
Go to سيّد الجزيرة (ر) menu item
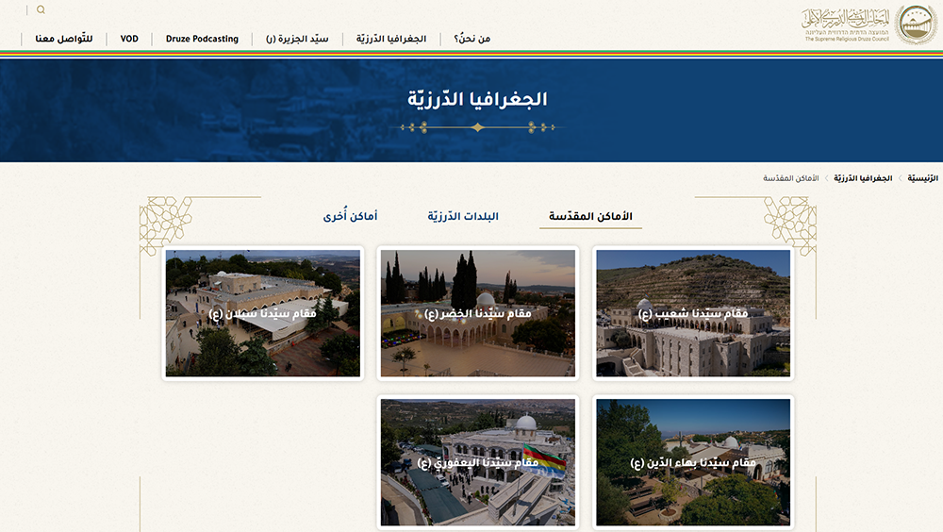tap(297, 39)
